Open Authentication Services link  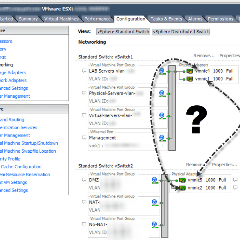tap(19, 127)
